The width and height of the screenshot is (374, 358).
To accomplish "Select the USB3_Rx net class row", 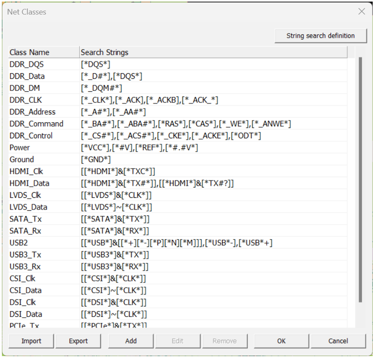I will click(44, 266).
